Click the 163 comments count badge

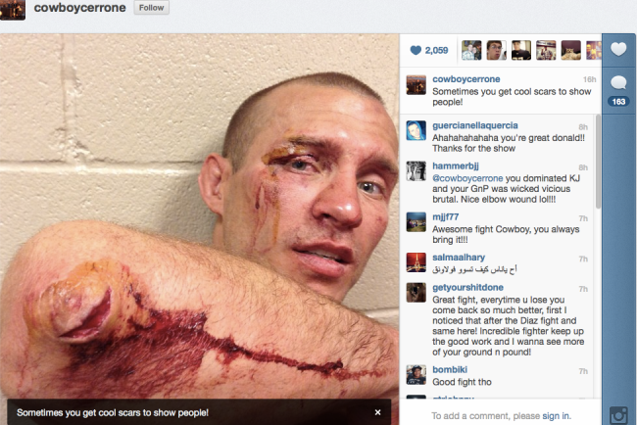tap(618, 102)
